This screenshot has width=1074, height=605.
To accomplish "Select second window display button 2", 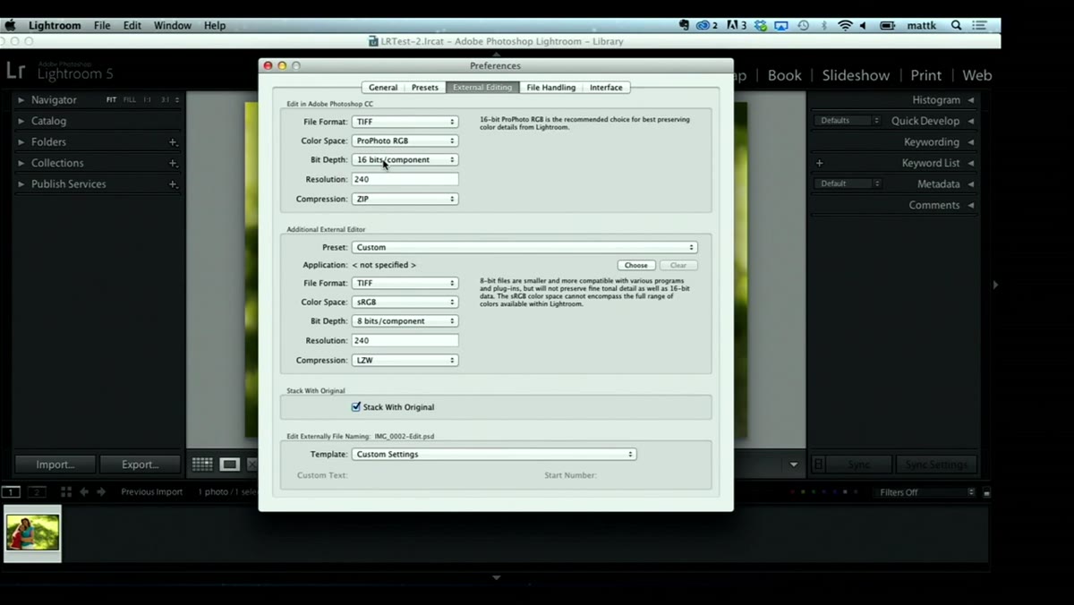I will (x=37, y=492).
